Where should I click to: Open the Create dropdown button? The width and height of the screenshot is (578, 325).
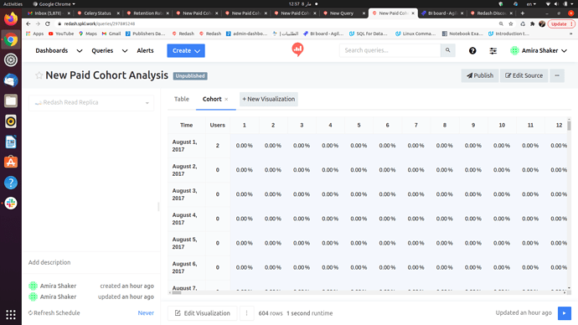click(186, 50)
